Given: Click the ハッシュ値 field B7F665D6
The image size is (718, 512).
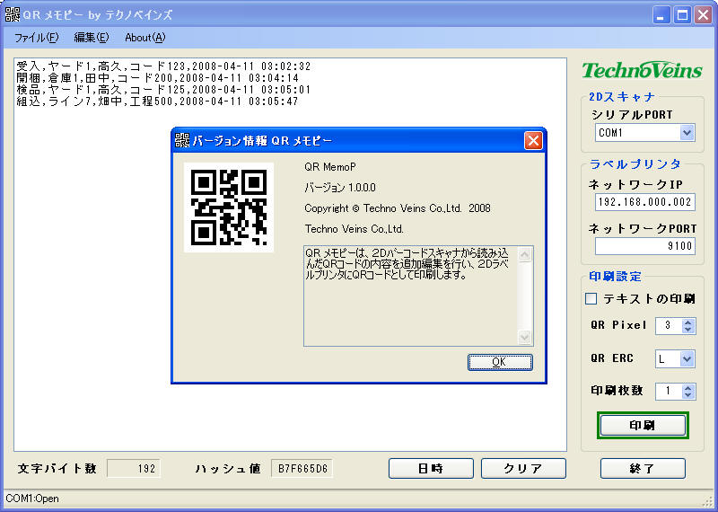Looking at the screenshot, I should pos(302,469).
